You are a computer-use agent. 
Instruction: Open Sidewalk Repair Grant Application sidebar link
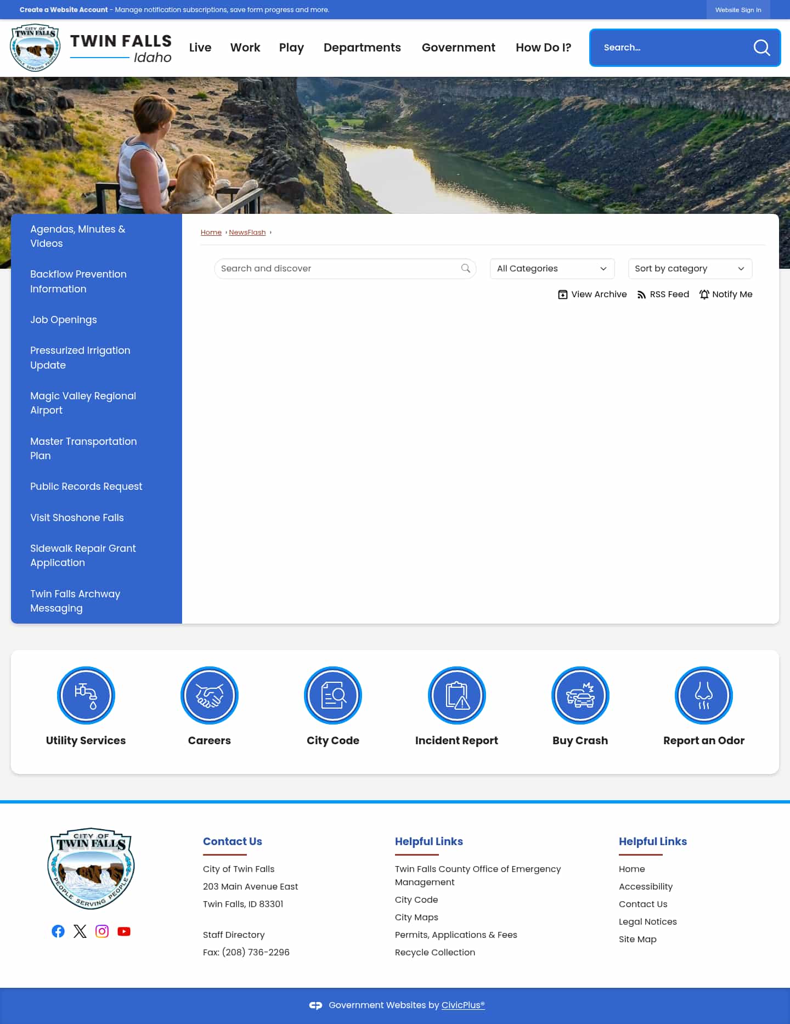pyautogui.click(x=83, y=556)
